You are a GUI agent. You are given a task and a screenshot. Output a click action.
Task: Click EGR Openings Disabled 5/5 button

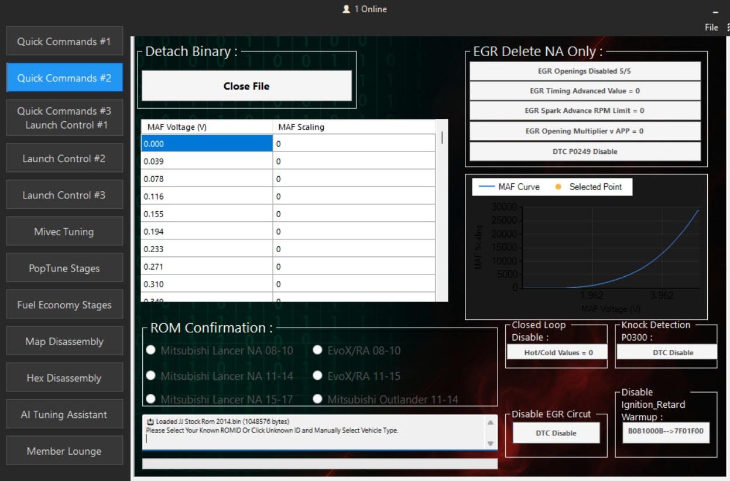coord(585,71)
